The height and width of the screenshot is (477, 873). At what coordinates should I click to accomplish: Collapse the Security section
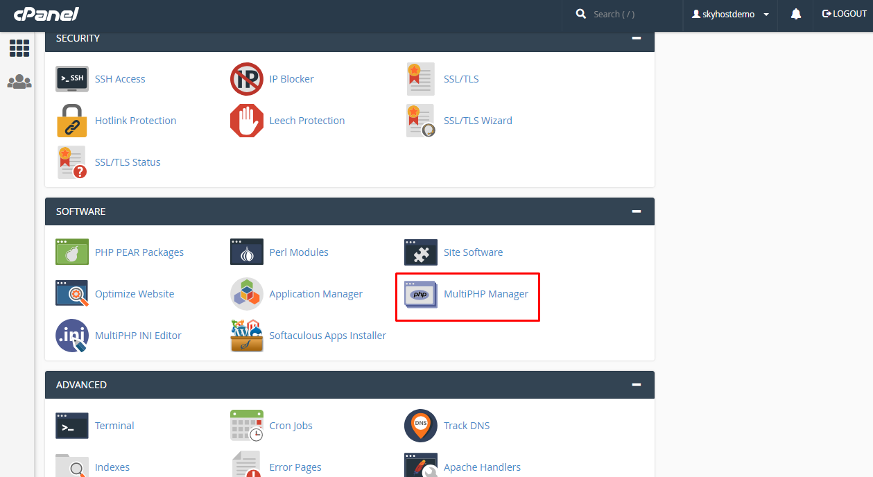637,38
